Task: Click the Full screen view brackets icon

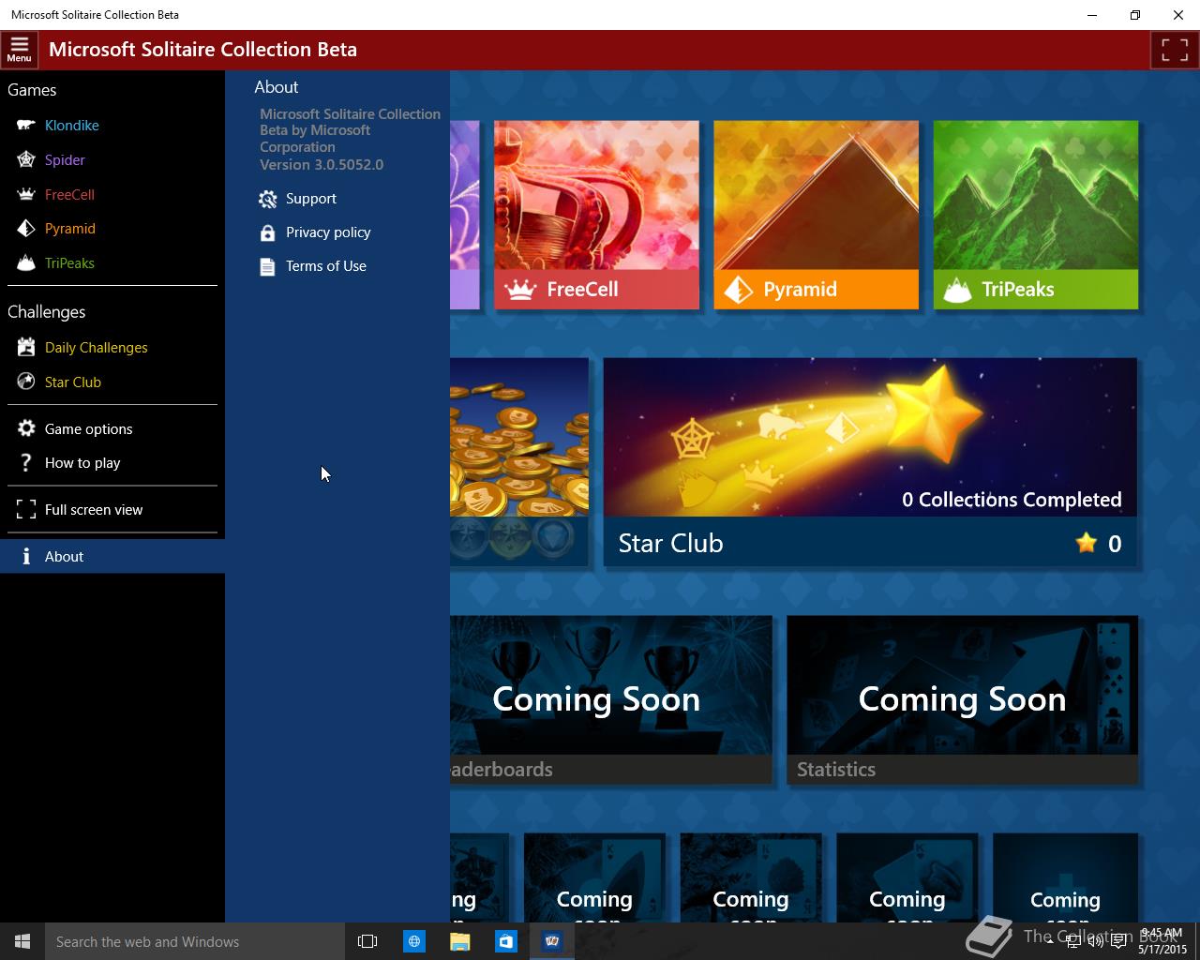Action: [26, 510]
